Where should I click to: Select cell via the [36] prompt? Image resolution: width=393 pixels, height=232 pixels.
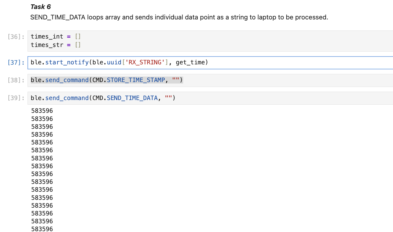point(17,37)
